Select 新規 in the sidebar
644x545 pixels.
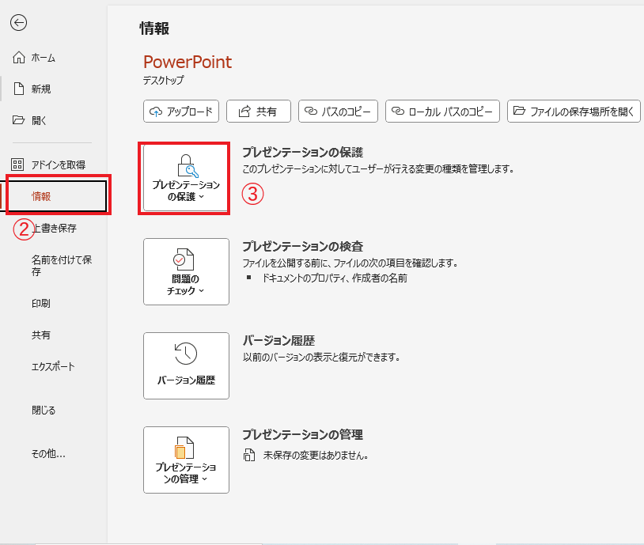[41, 89]
